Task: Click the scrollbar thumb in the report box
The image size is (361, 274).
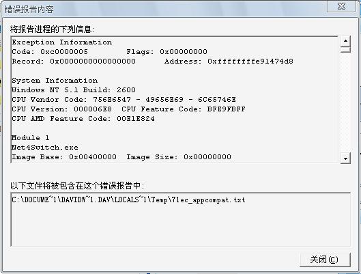Action: 345,49
